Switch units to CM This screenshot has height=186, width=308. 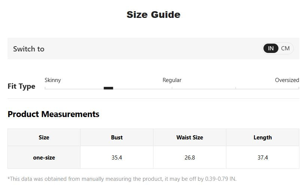click(x=285, y=48)
